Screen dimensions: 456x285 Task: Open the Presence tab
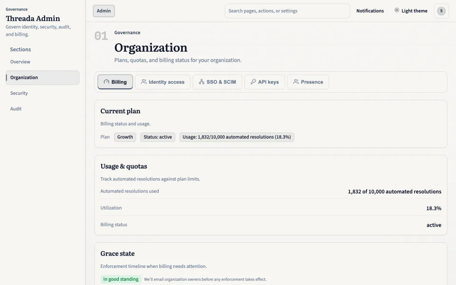308,82
